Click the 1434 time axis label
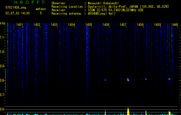 coord(71,25)
